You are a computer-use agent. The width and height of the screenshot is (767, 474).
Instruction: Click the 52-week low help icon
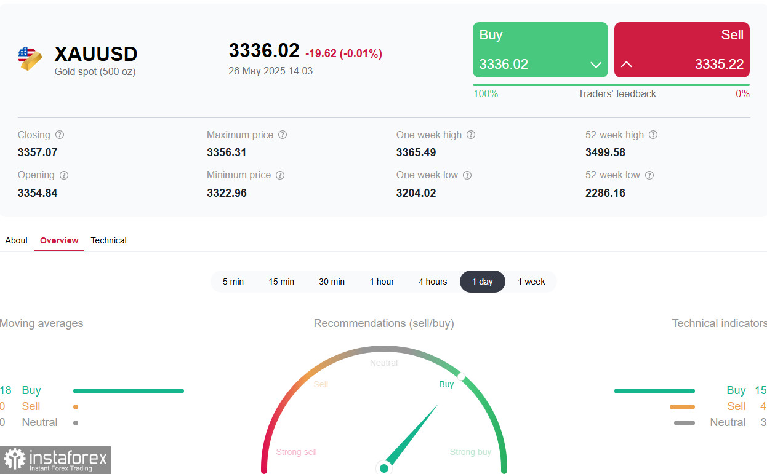[649, 175]
